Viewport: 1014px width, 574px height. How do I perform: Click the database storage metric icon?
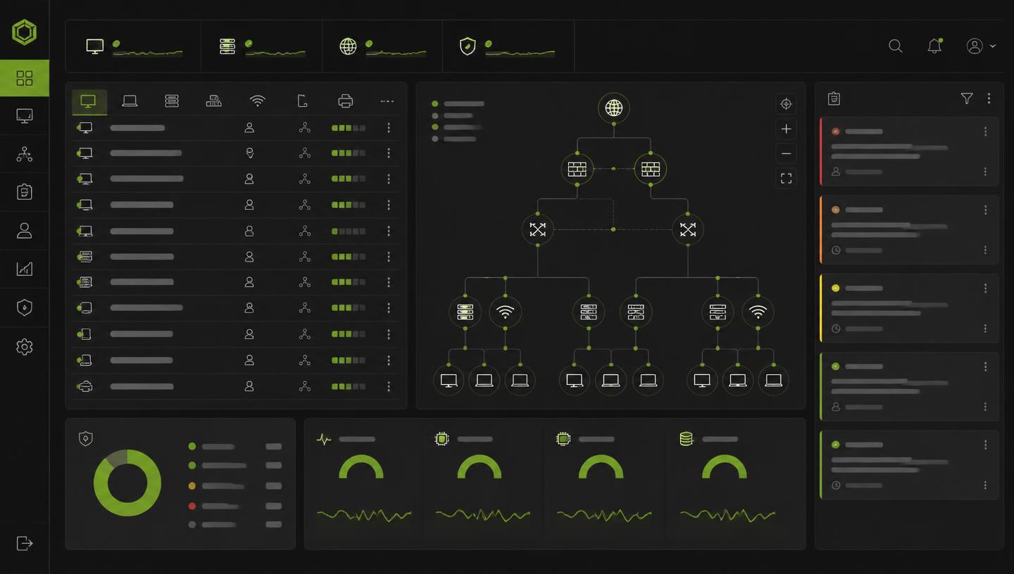[687, 439]
